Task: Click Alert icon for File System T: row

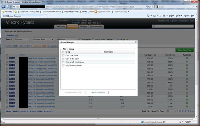Action: (x=14, y=93)
